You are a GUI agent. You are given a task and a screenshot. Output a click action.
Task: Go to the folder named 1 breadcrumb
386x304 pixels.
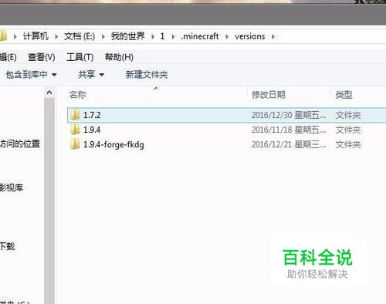(162, 36)
